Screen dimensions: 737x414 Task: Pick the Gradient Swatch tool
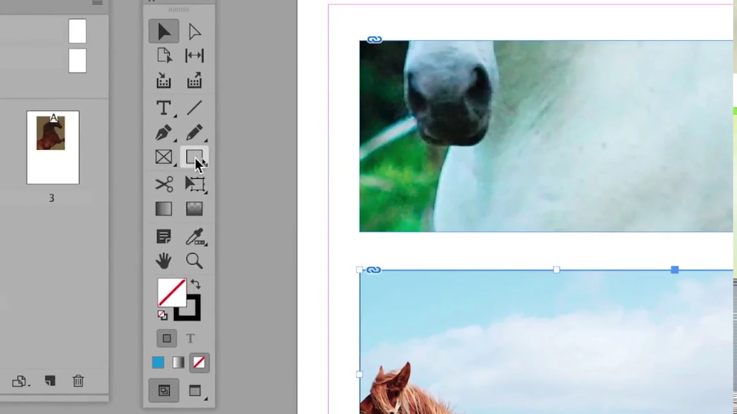(164, 209)
